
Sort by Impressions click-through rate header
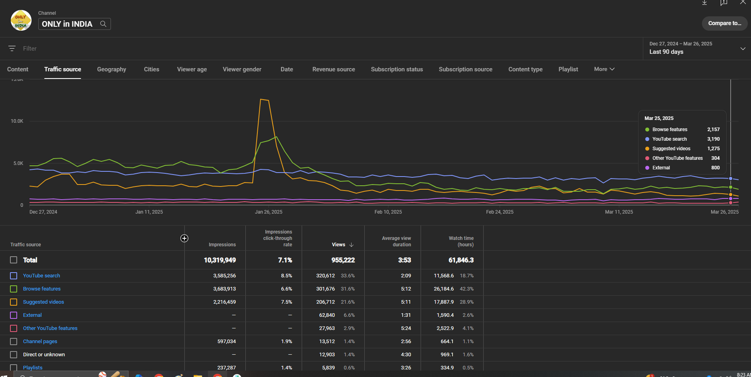278,238
